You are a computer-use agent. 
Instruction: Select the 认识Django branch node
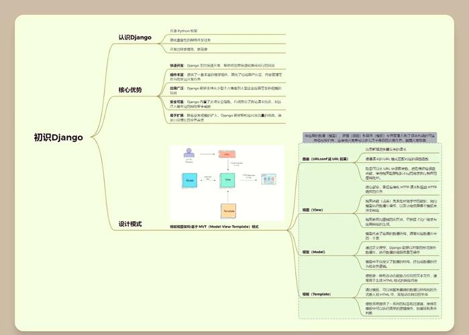(x=135, y=38)
